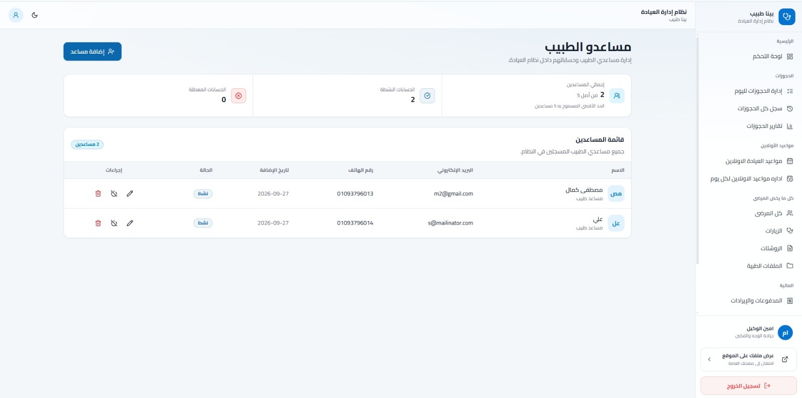Click the date 2026-09-27 in علي row
This screenshot has width=802, height=398.
click(273, 223)
